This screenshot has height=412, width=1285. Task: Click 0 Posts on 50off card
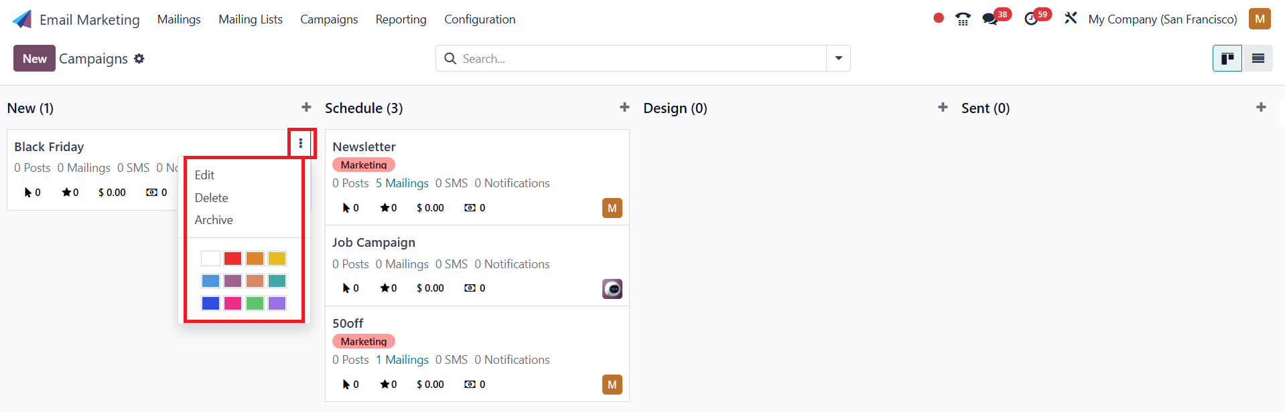tap(350, 360)
